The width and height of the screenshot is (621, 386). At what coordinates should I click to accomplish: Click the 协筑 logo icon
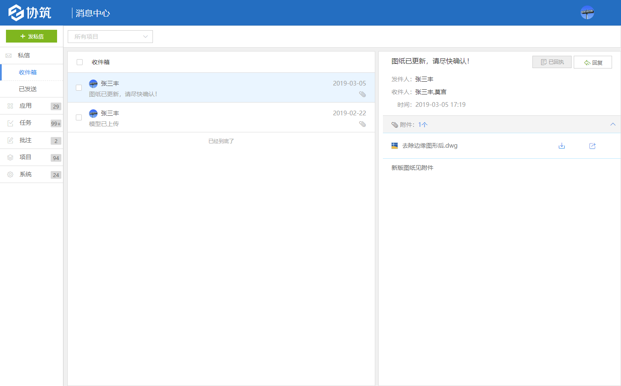click(x=16, y=13)
